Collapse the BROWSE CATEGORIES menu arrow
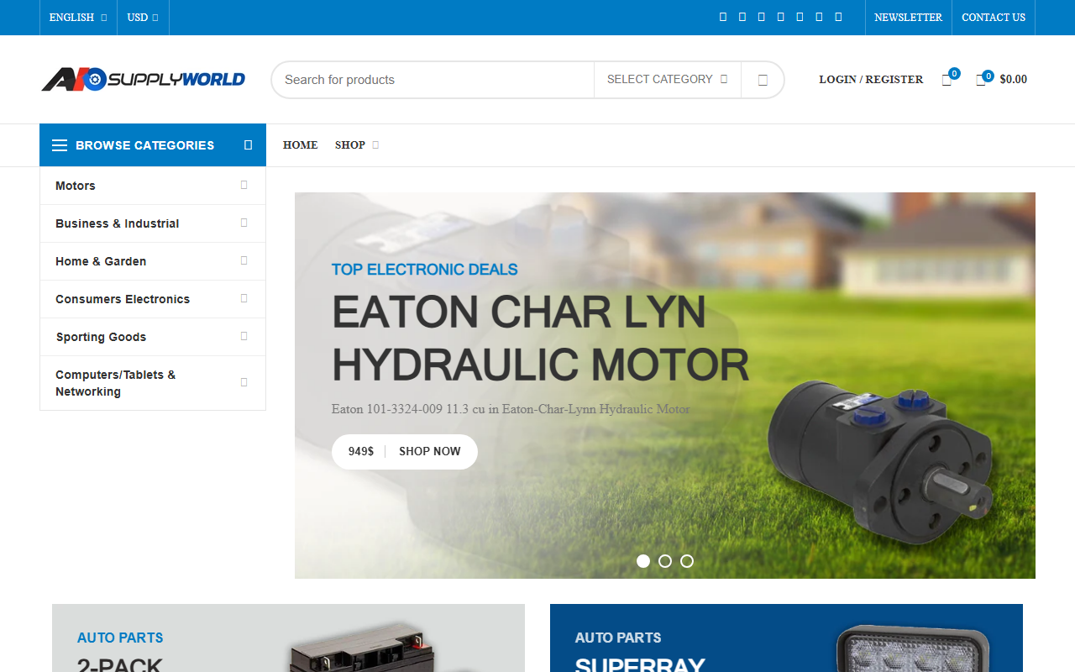The height and width of the screenshot is (672, 1075). pos(248,145)
